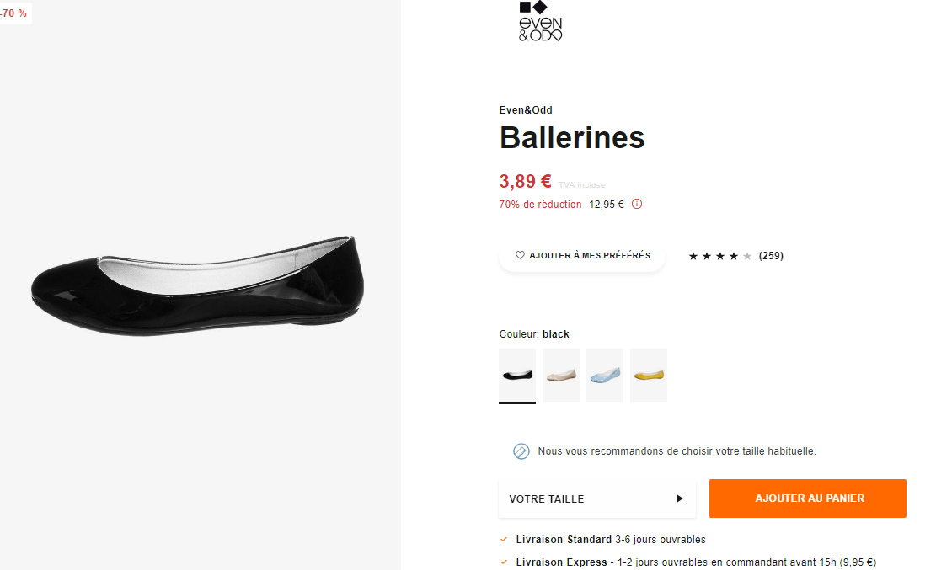Screen dimensions: 952x570
Task: Open the price reduction info icon
Action: [x=637, y=204]
